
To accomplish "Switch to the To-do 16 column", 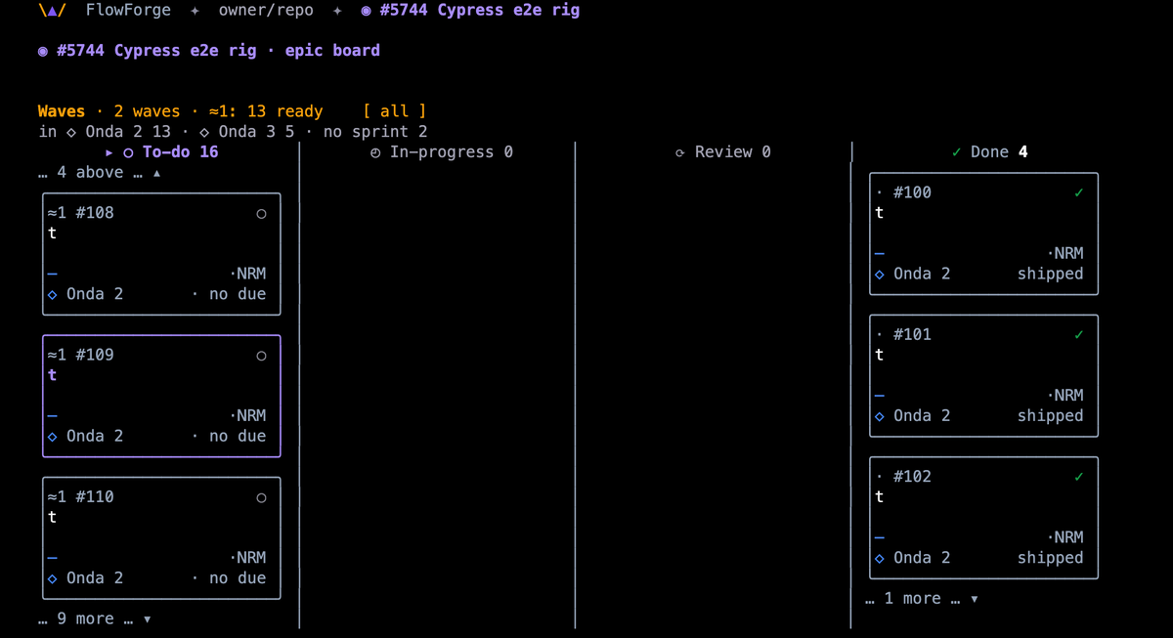I will tap(162, 152).
